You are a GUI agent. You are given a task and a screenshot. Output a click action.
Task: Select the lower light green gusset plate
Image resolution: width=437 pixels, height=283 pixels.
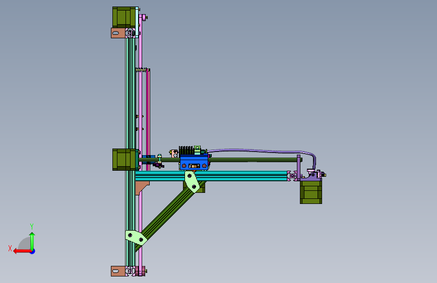pyautogui.click(x=136, y=238)
